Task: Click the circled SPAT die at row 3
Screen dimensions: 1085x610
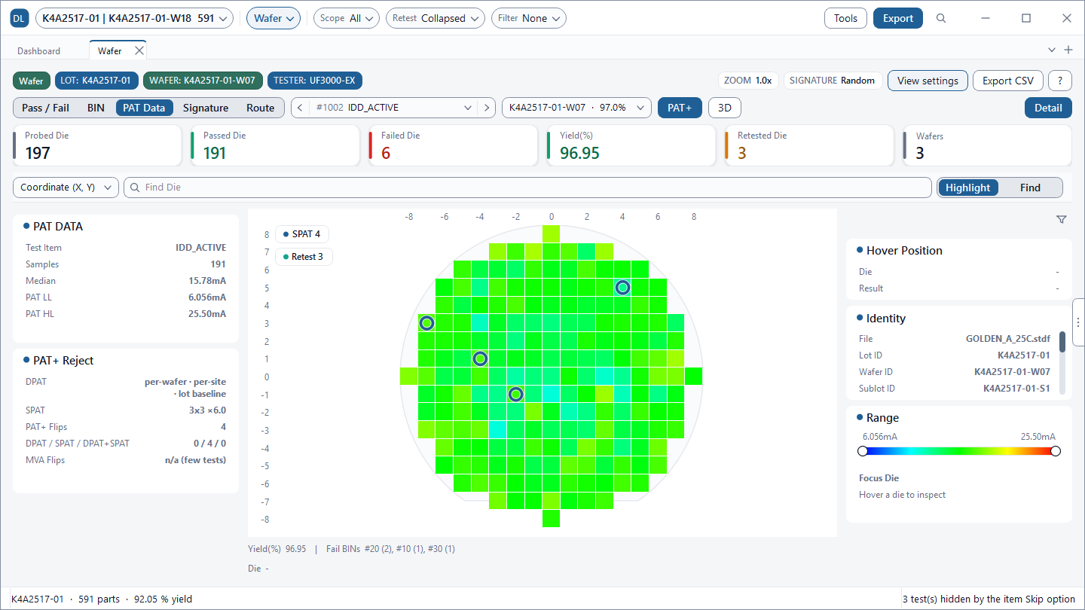Action: 426,323
